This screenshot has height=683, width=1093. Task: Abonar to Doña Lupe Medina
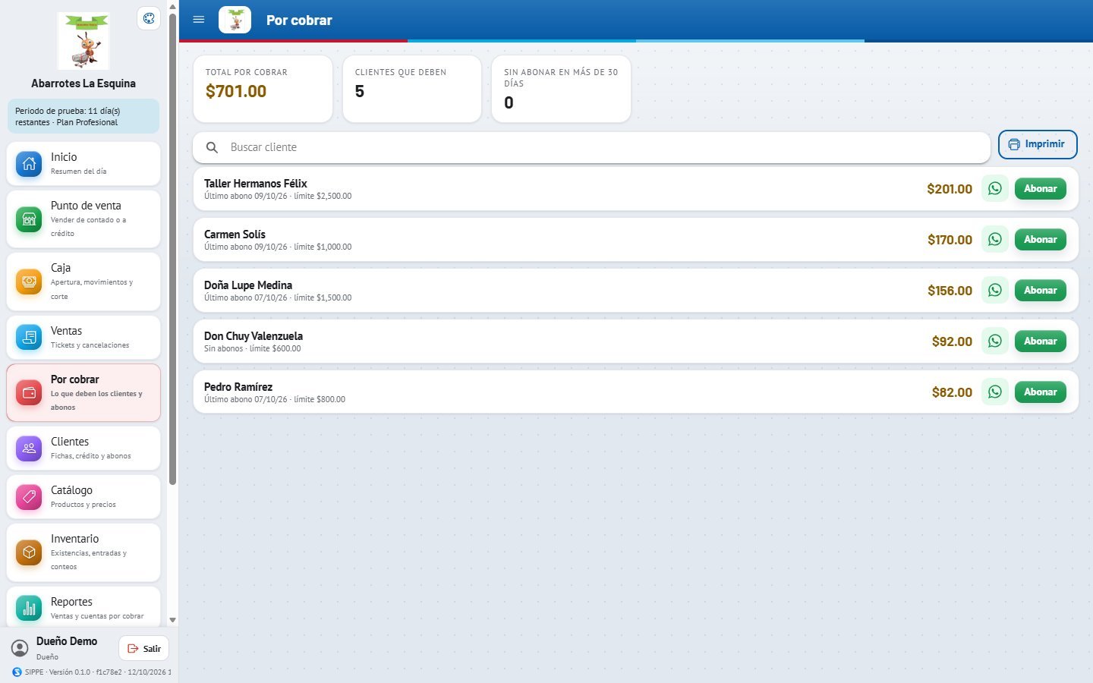coord(1041,291)
